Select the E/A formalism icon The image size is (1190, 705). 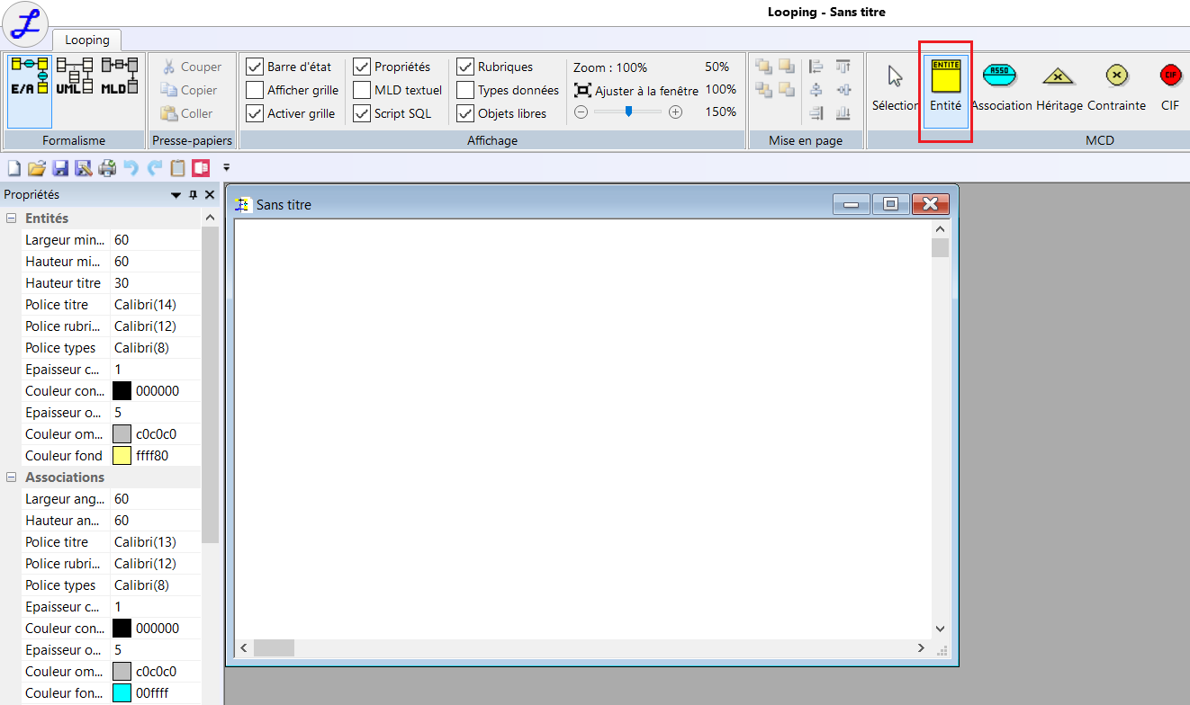[30, 91]
